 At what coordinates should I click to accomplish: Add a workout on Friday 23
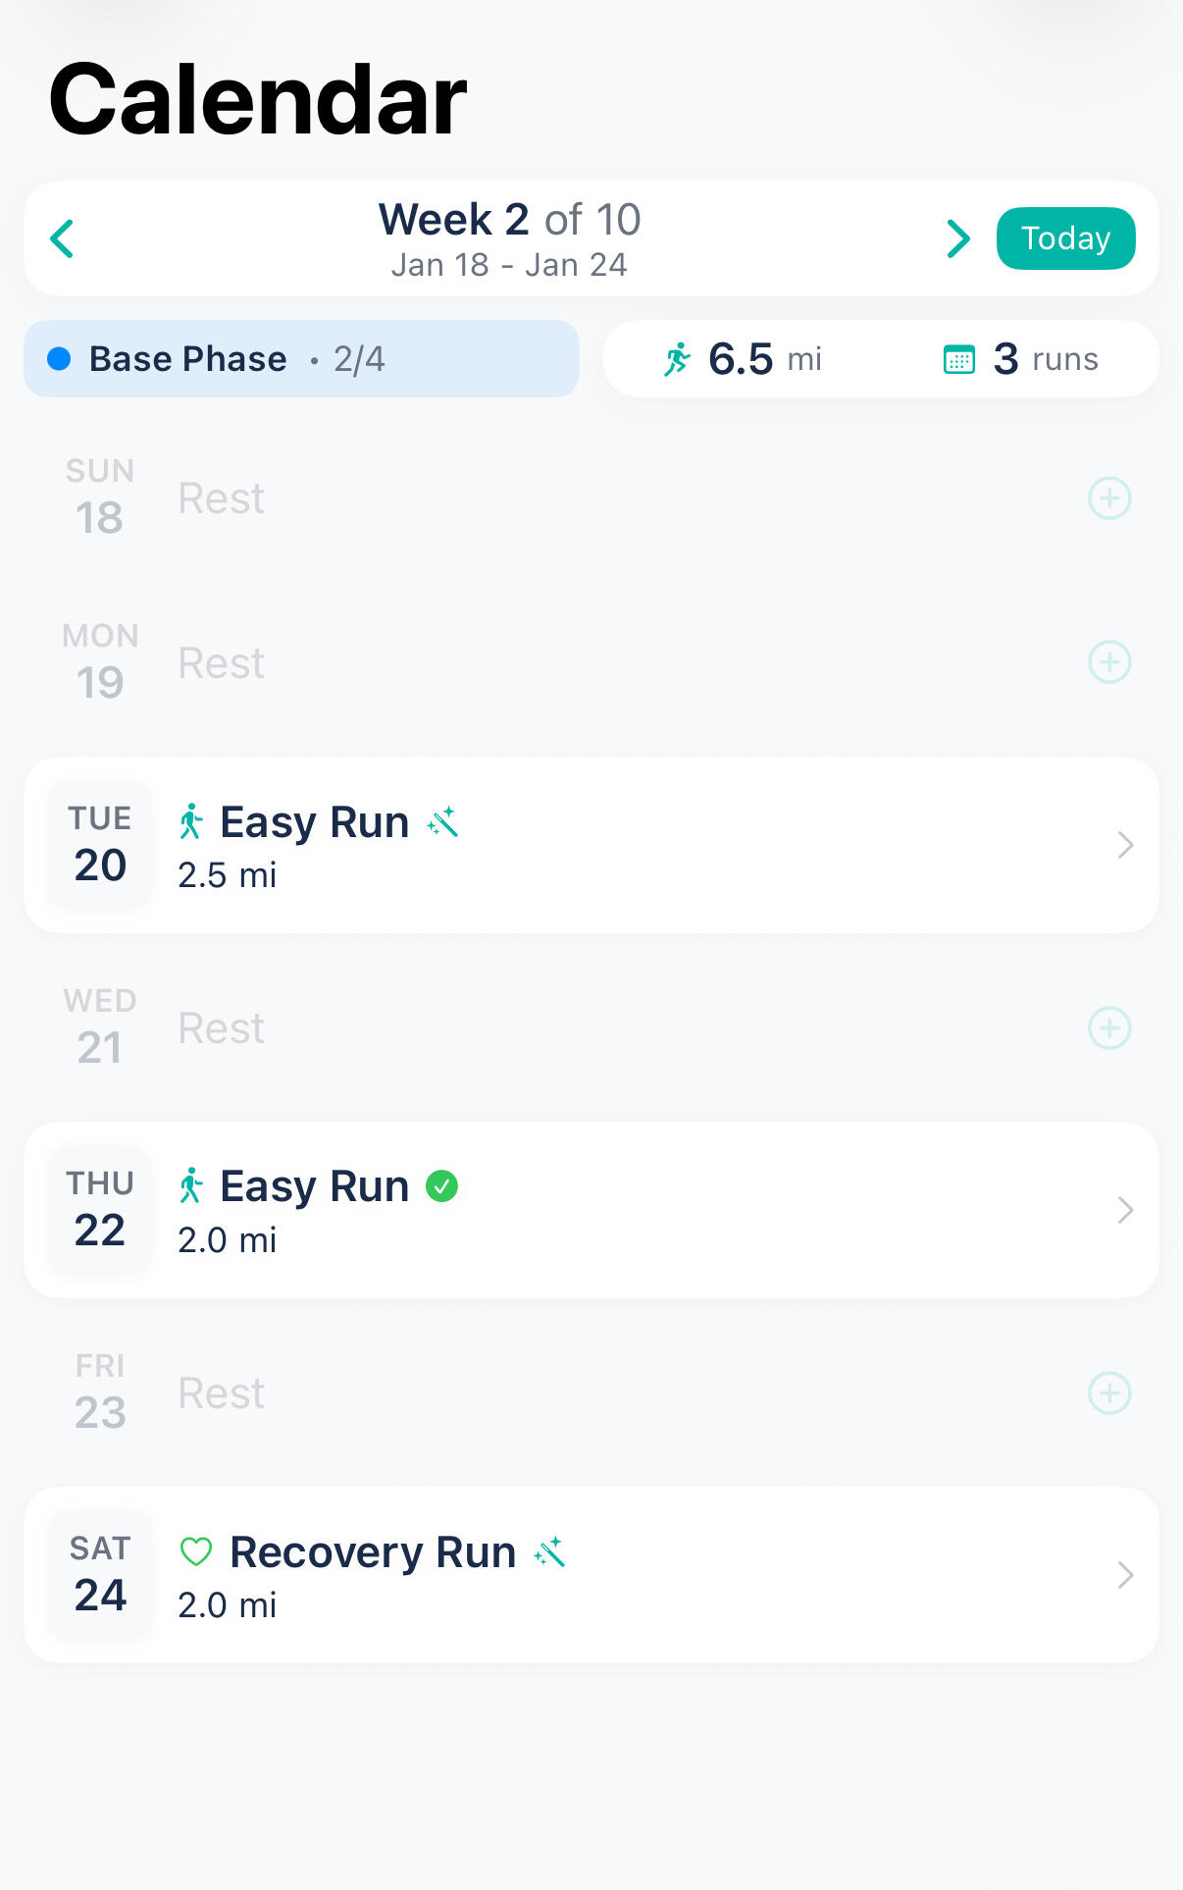1109,1393
